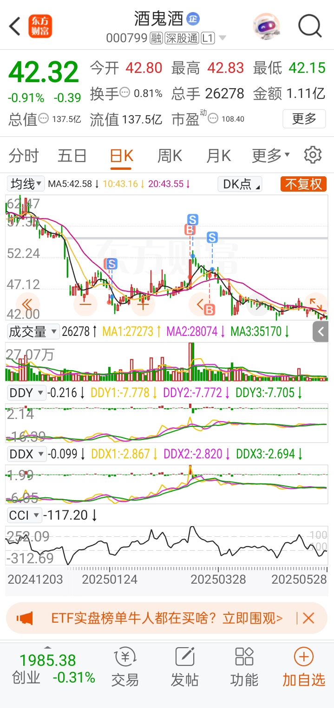Tap the 最低 42.15 value
Viewport: 334px width, 708px height.
click(x=307, y=68)
